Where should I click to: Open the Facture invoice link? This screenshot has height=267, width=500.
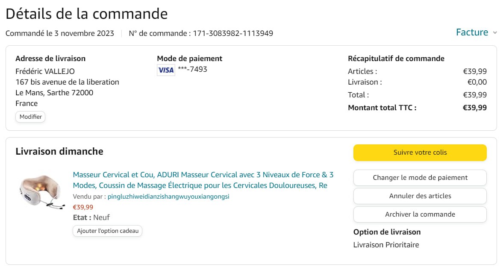[472, 32]
